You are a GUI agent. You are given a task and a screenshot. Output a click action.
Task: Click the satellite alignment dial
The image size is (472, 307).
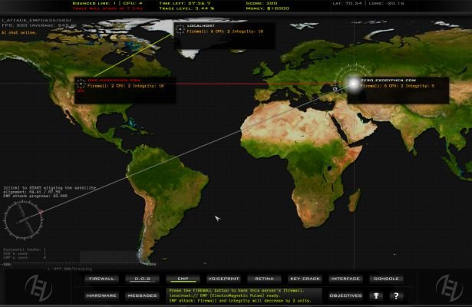coord(23,221)
